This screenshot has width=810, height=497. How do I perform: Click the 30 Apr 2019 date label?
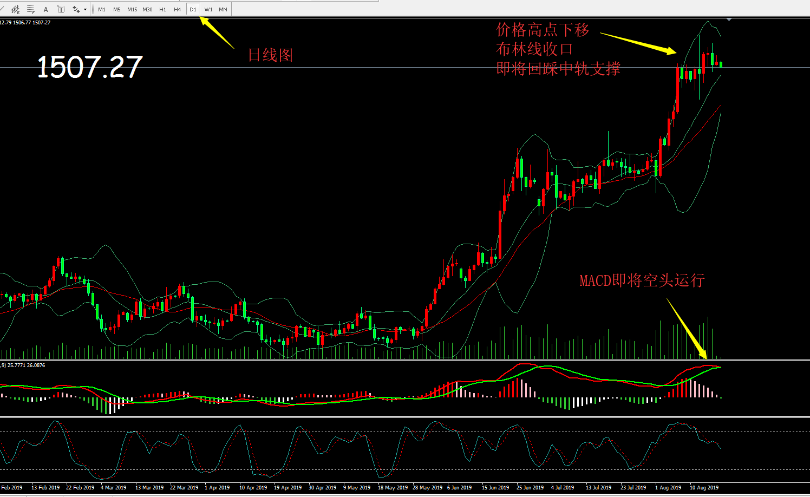pyautogui.click(x=323, y=487)
